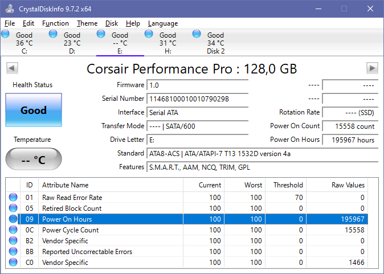Select drive D: status orb
The height and width of the screenshot is (274, 384).
54,35
